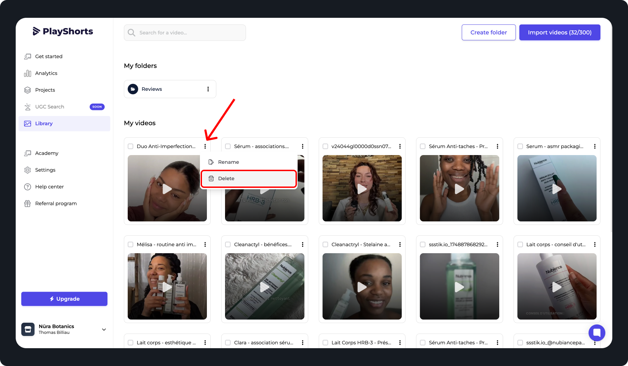This screenshot has width=628, height=366.
Task: Click the SOON badge beside UGC Search
Action: [x=97, y=107]
